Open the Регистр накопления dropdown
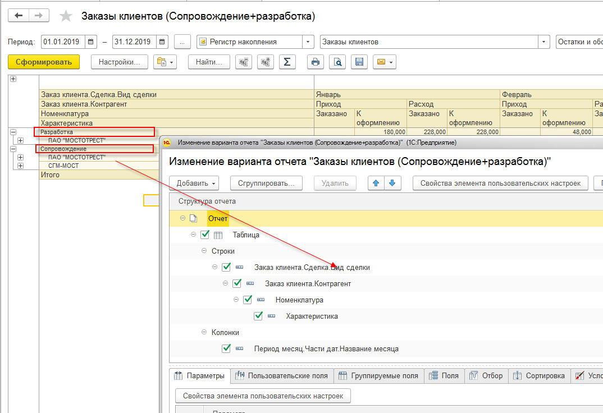This screenshot has height=413, width=603. [x=308, y=42]
